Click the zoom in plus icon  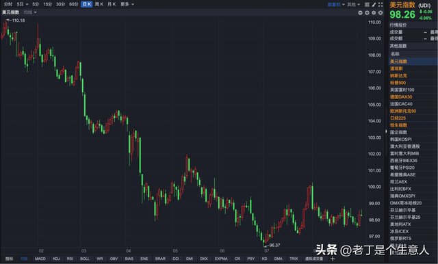(x=367, y=12)
